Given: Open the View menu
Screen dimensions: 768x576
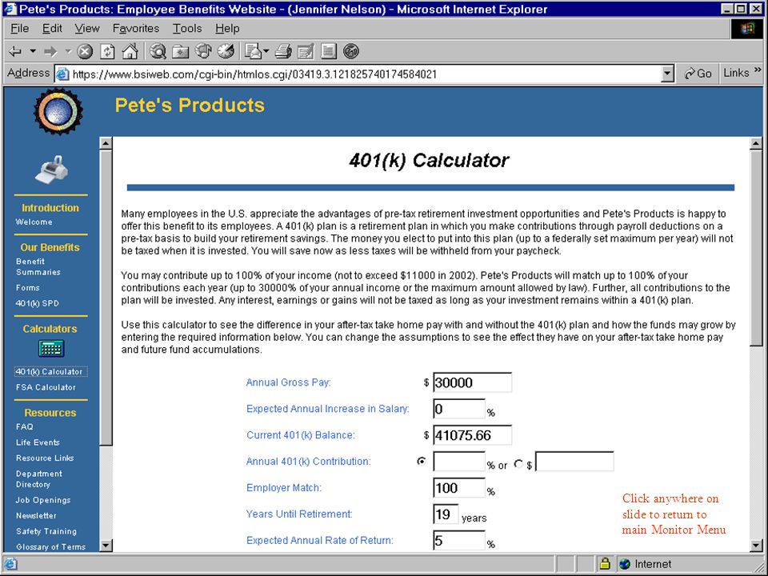Looking at the screenshot, I should tap(87, 29).
